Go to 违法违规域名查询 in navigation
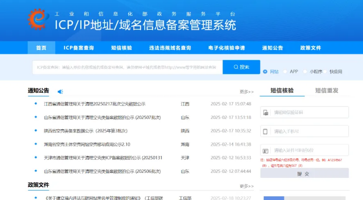Image resolution: width=363 pixels, height=200 pixels. tap(170, 48)
